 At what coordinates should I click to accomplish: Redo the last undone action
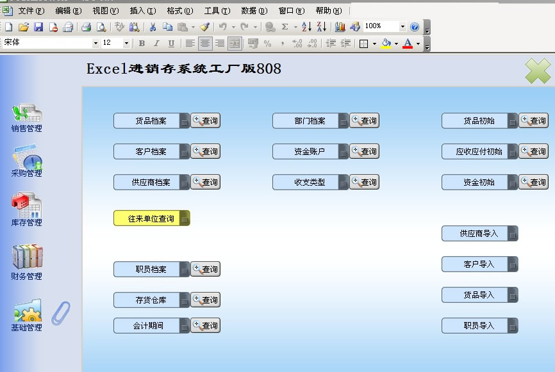tap(244, 27)
